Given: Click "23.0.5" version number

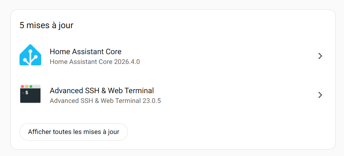Looking at the screenshot, I should click(152, 101).
